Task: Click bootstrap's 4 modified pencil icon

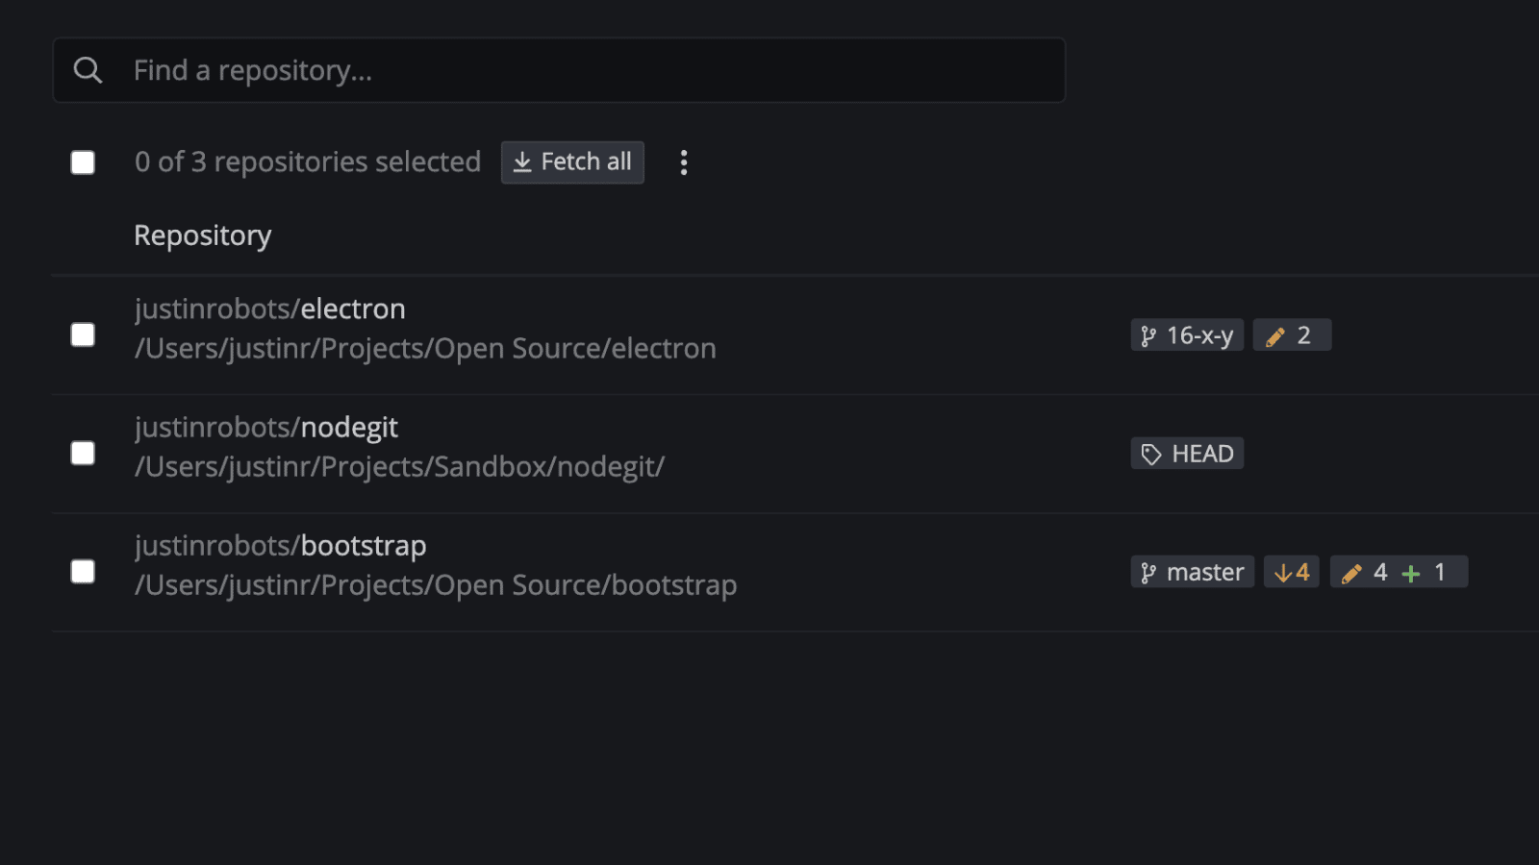Action: (x=1352, y=574)
